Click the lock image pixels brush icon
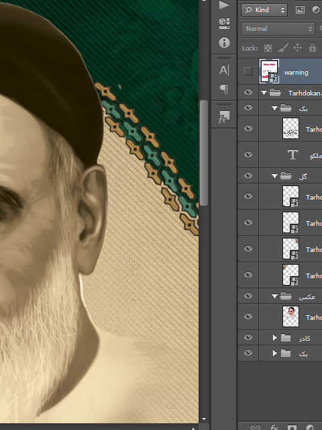 point(283,48)
